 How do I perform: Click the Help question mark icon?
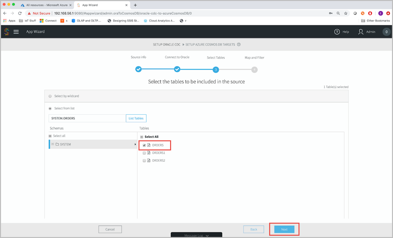tap(337, 32)
